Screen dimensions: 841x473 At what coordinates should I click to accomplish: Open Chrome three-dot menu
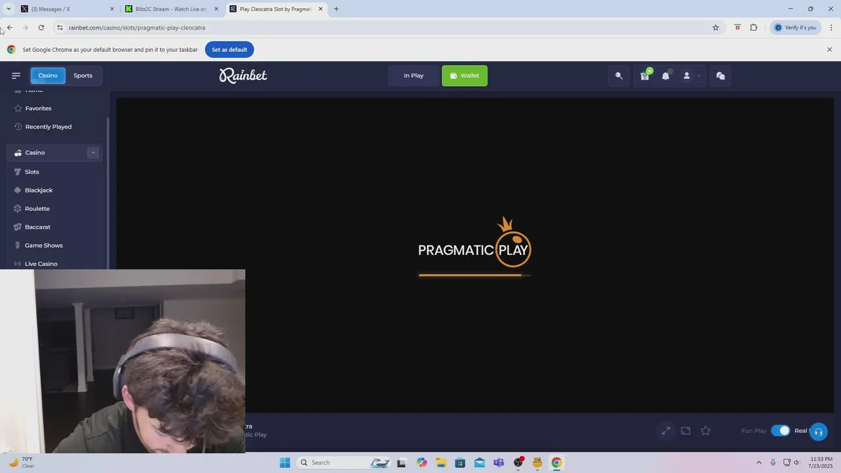pos(831,28)
